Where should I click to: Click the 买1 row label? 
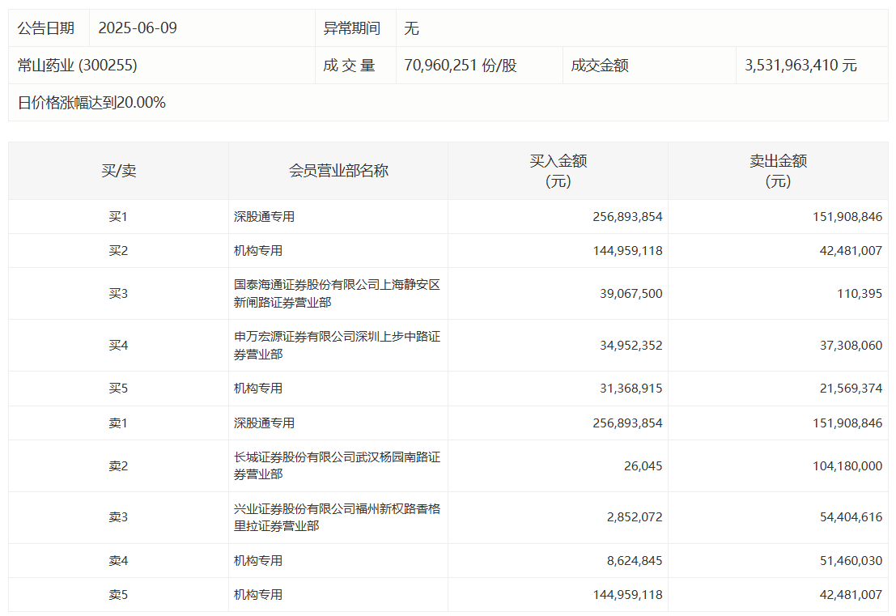[118, 217]
